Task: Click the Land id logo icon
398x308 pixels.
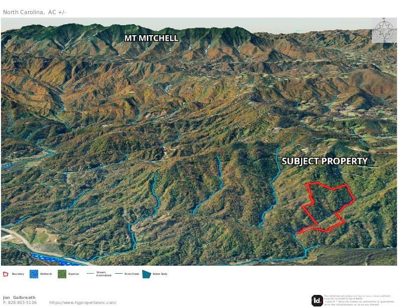Action: coord(317,300)
